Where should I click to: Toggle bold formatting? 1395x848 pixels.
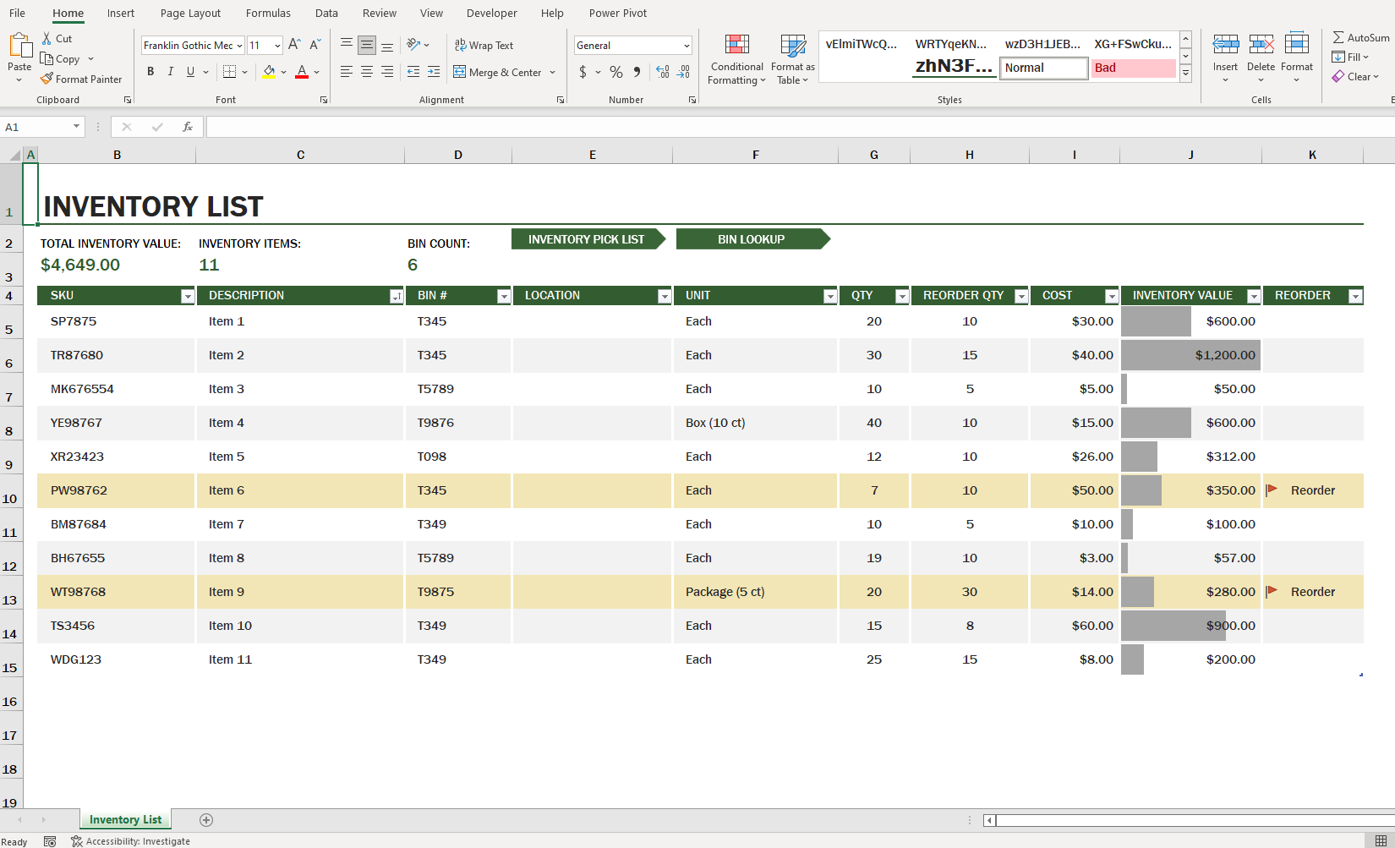tap(150, 72)
